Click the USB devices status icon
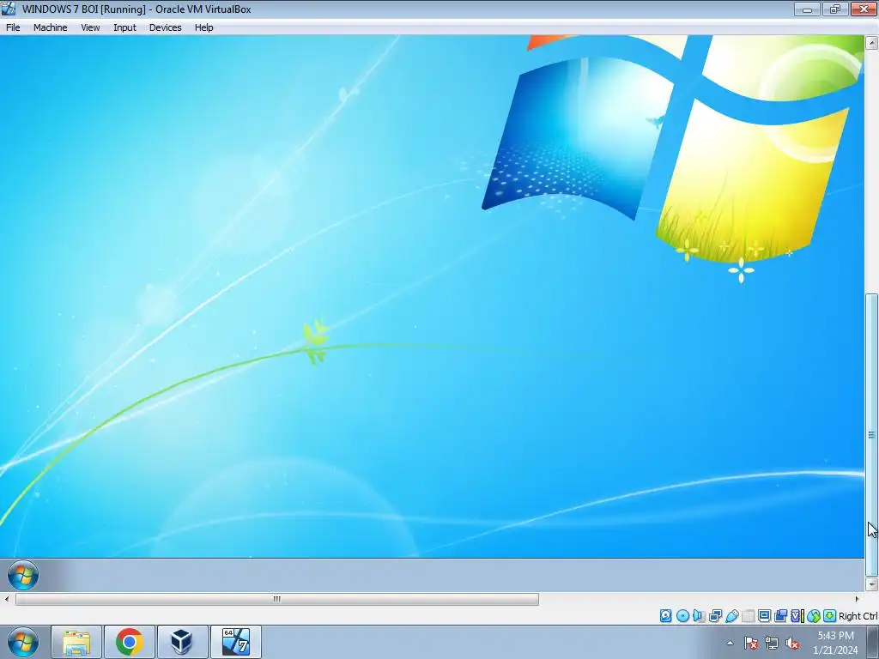Screen dimensions: 879x659 (x=731, y=616)
